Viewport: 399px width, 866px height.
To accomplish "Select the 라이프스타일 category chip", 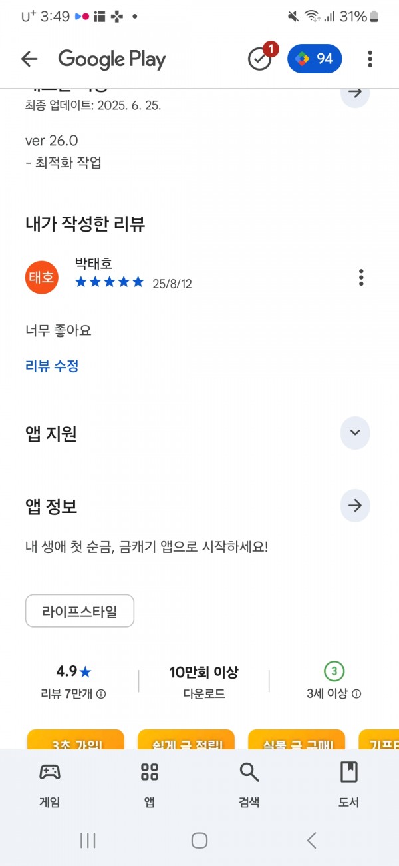I will tap(80, 611).
